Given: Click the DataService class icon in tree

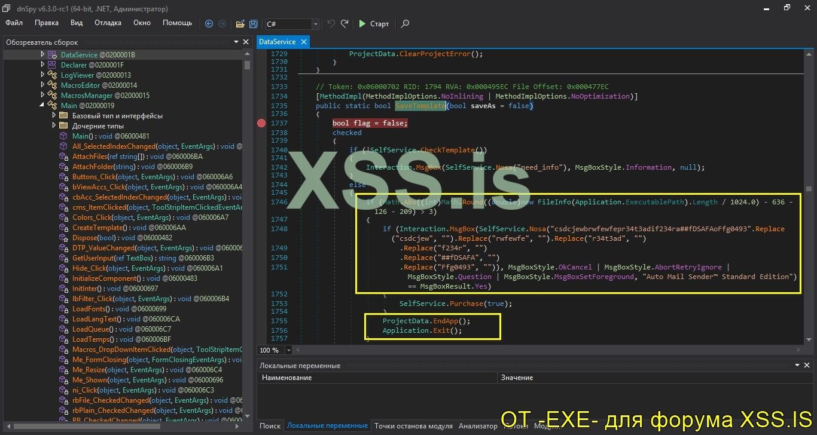Looking at the screenshot, I should pos(52,54).
